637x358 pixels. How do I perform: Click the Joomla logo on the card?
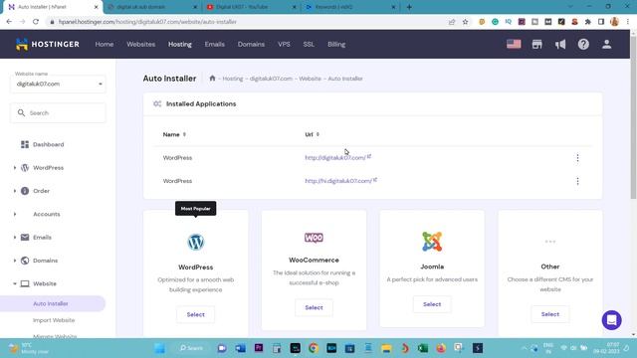pos(432,241)
